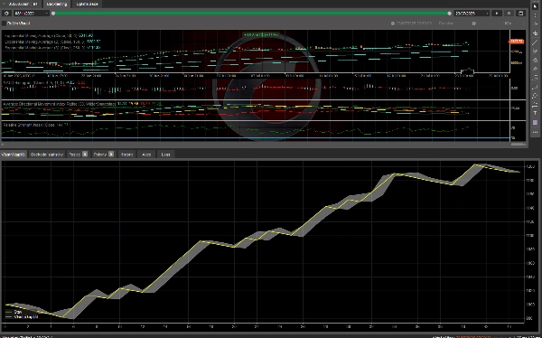The image size is (542, 338).
Task: Open the backtest start date dropdown
Action: coord(32,14)
